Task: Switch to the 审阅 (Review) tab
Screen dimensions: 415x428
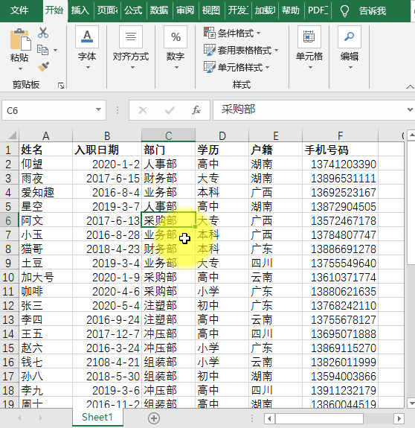Action: (x=185, y=10)
